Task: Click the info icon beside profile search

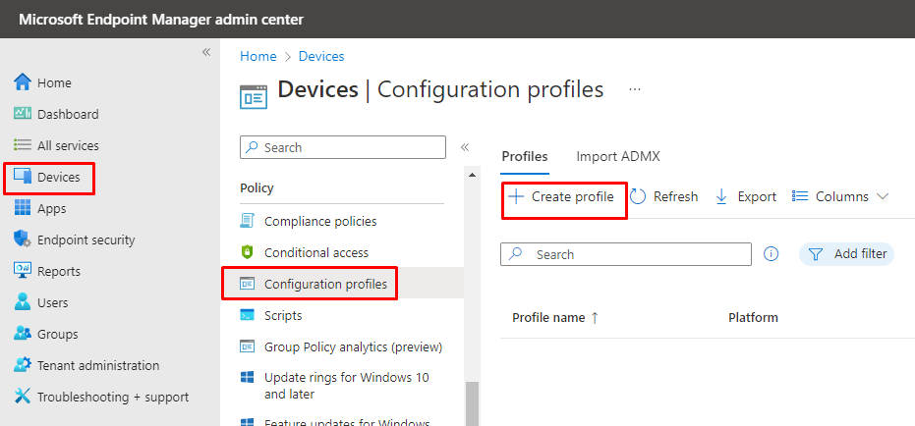Action: click(772, 254)
